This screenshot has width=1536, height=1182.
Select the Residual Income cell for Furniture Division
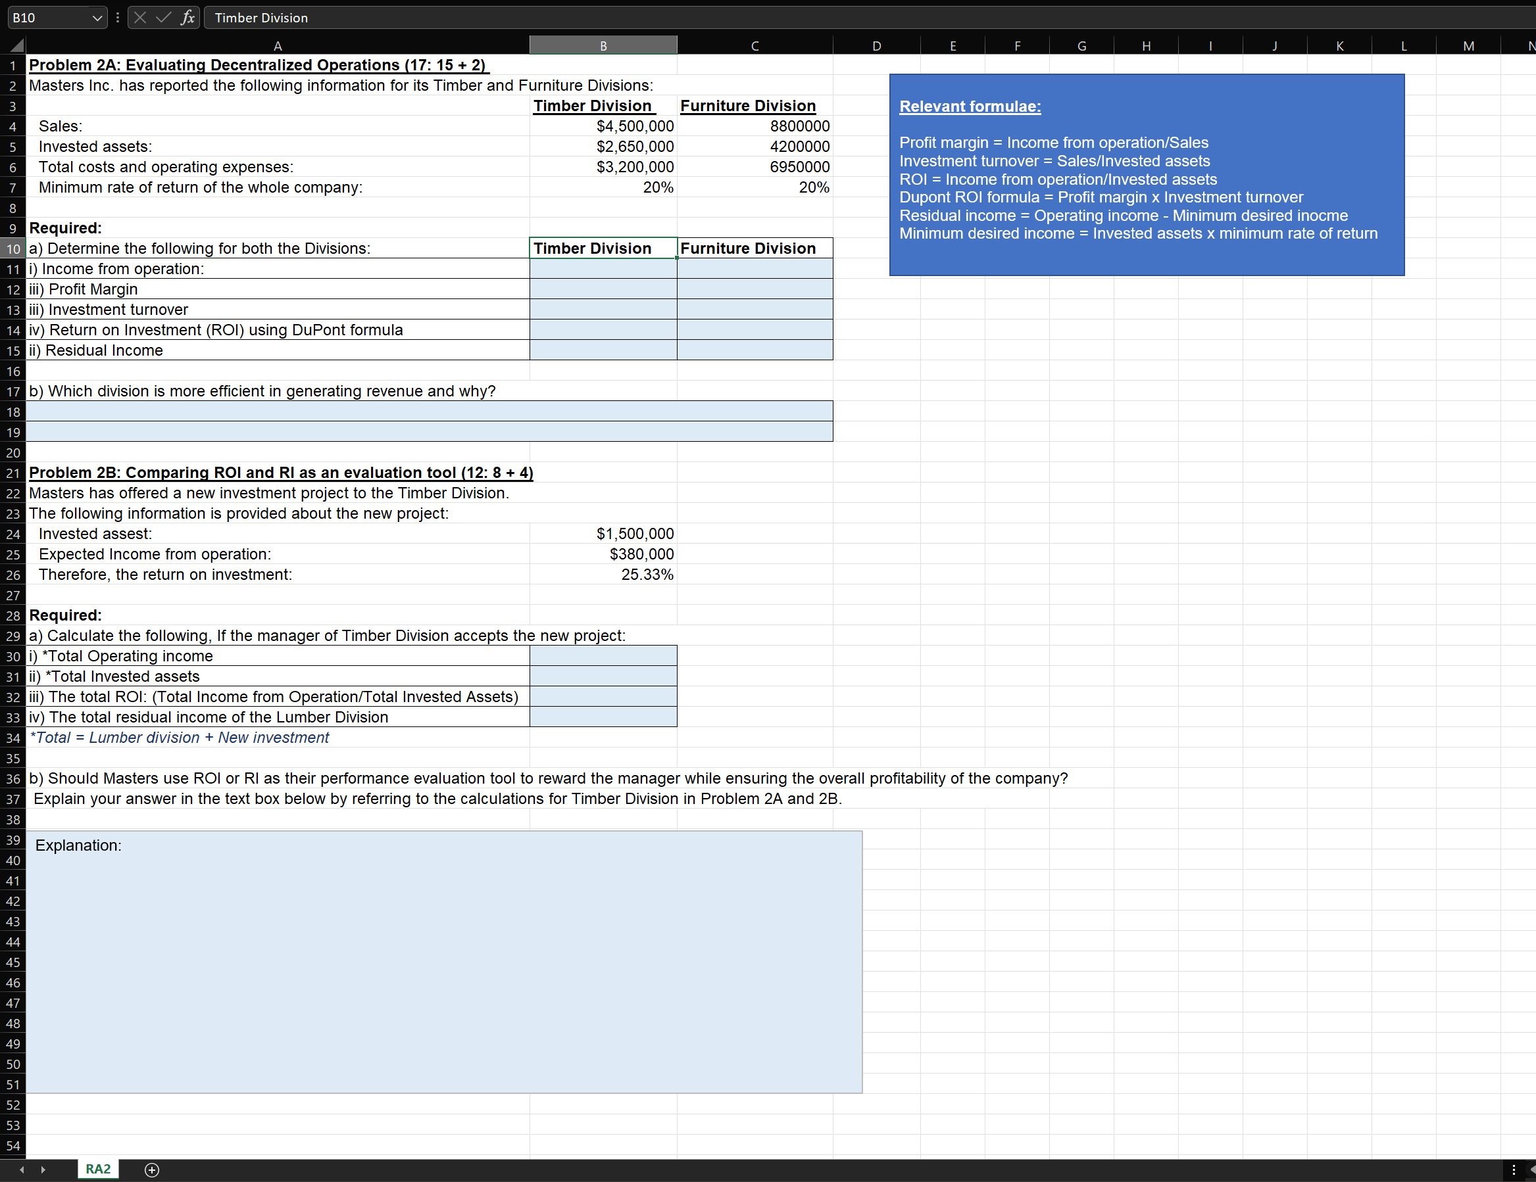pos(754,350)
